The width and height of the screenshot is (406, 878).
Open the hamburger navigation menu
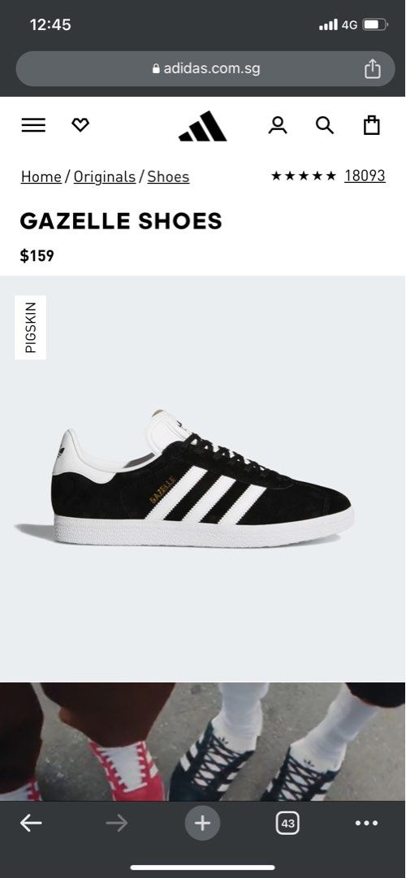pos(33,125)
